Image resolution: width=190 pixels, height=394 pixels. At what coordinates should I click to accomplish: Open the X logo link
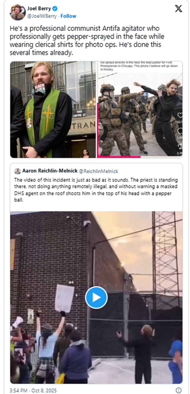179,9
